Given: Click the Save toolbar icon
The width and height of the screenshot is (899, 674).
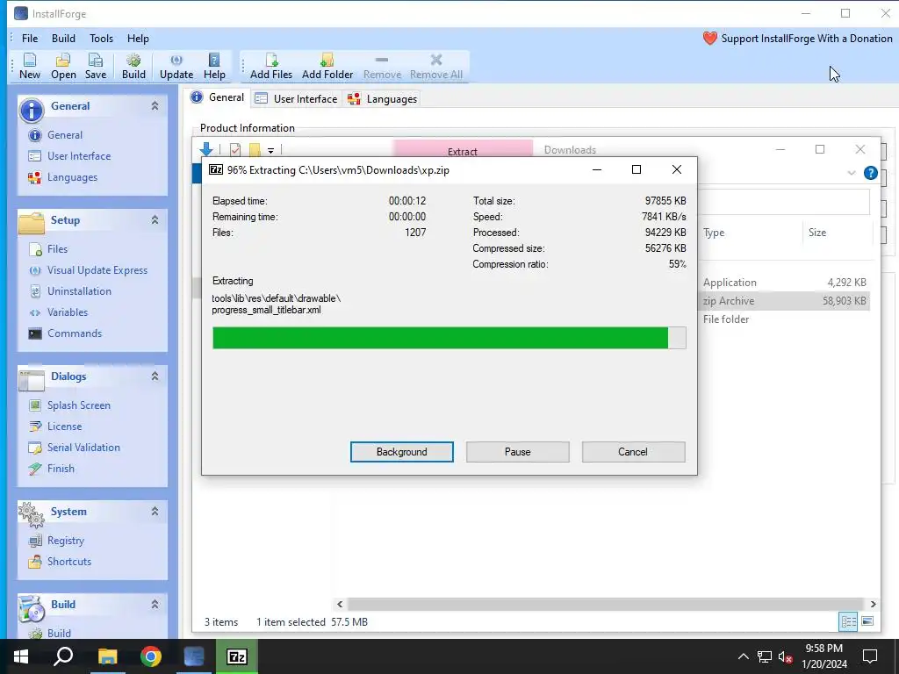Looking at the screenshot, I should tap(95, 67).
